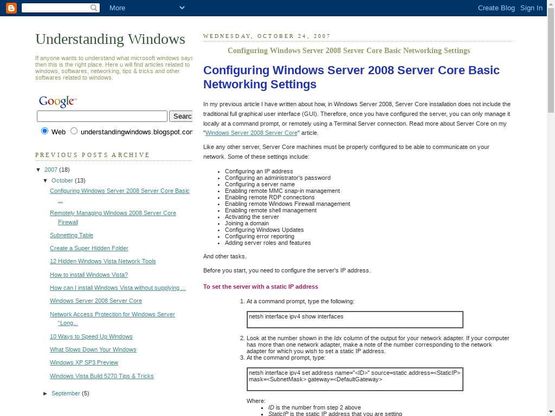Screen dimensions: 555x416
Task: Click the Google logo above search box
Action: (57, 101)
